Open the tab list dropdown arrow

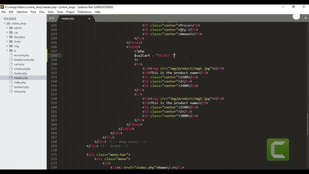tap(306, 18)
